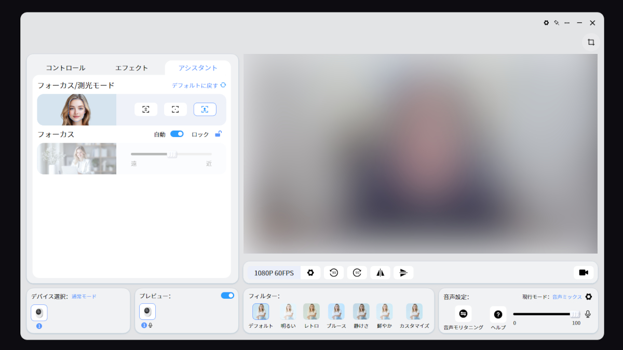Image resolution: width=623 pixels, height=350 pixels.
Task: Open the crop tool above the preview
Action: coord(591,42)
